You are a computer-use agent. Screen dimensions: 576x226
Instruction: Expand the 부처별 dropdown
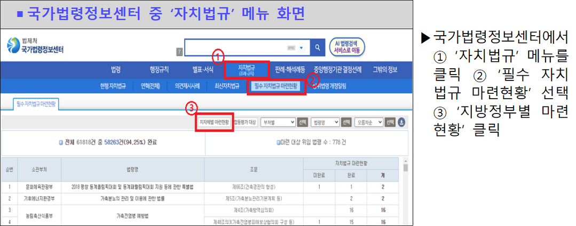click(278, 122)
